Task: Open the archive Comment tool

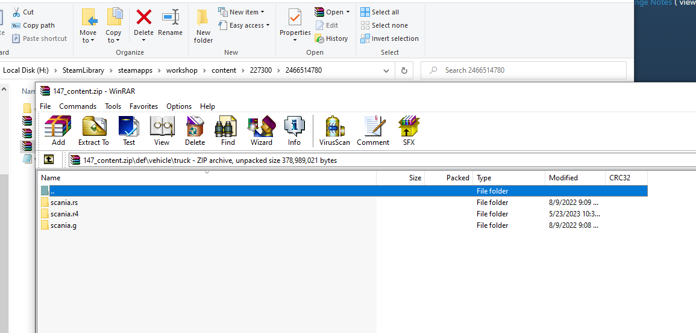Action: (373, 130)
